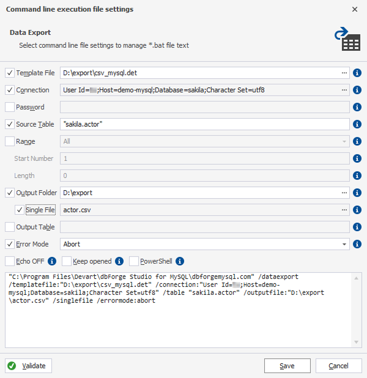Click info icon next to Echo OFF
367x378 pixels.
(52, 261)
